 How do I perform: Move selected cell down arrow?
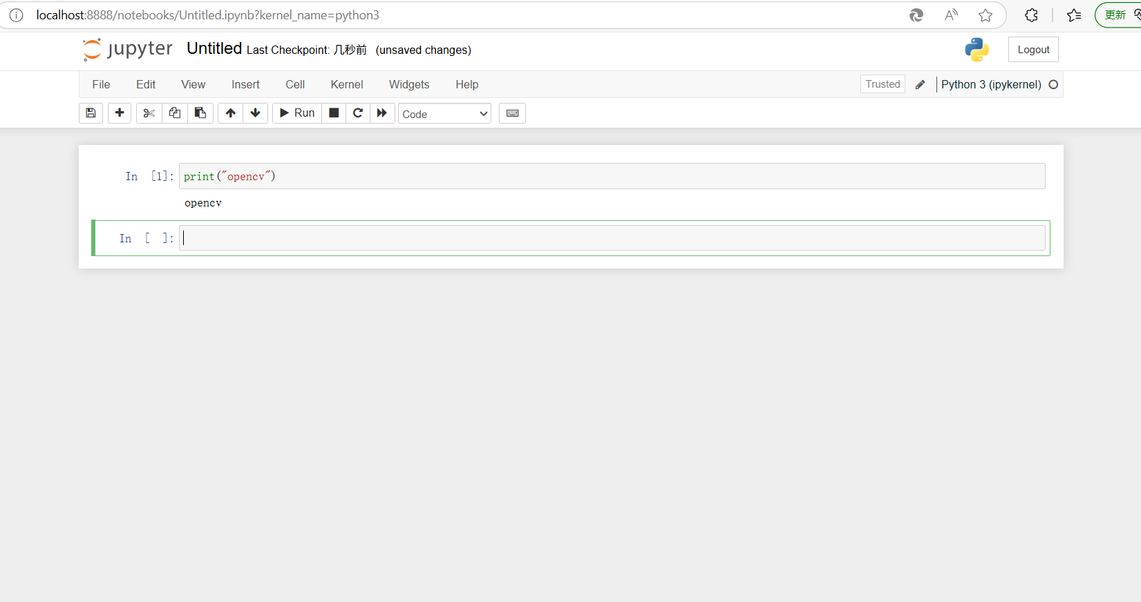pos(256,113)
